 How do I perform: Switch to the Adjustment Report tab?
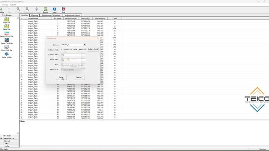(72, 15)
